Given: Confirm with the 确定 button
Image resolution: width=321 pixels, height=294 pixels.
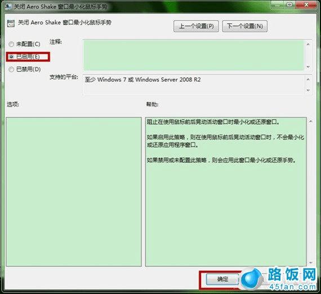Looking at the screenshot, I should (x=222, y=279).
